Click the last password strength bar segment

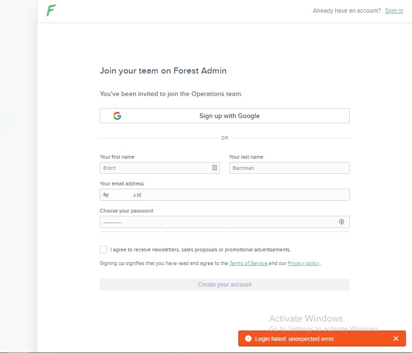click(319, 231)
